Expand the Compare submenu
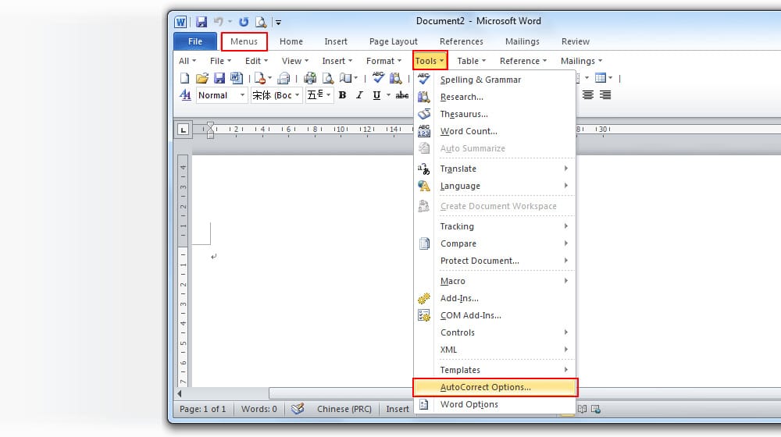The height and width of the screenshot is (437, 781). [x=494, y=243]
